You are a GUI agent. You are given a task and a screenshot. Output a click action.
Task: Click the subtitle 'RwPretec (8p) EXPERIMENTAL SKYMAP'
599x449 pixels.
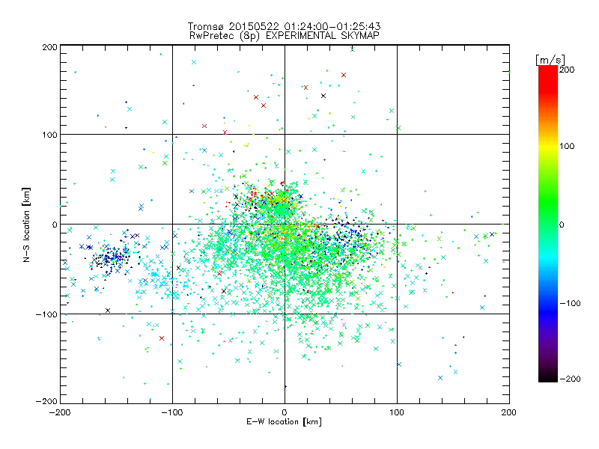point(284,35)
